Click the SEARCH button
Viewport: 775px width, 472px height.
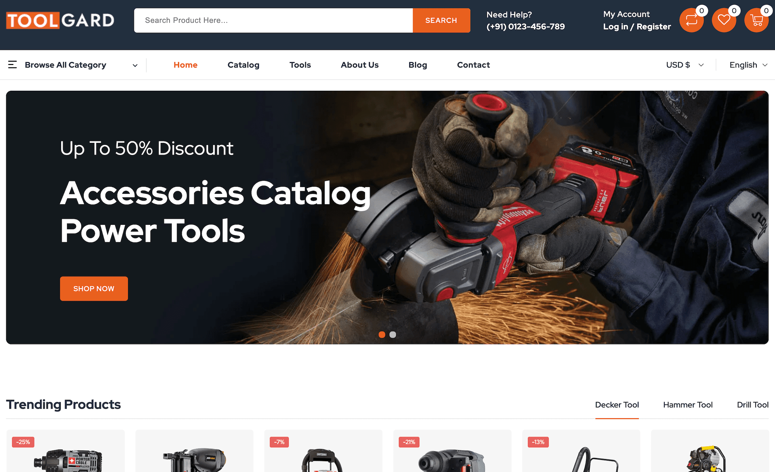point(441,20)
